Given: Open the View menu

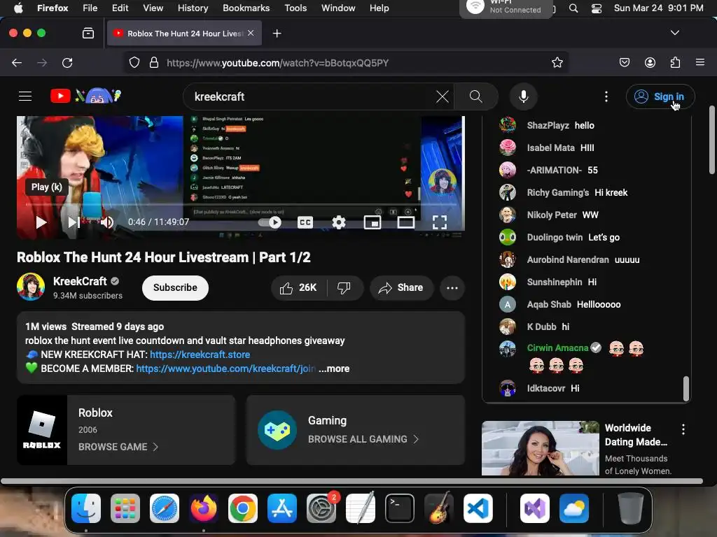Looking at the screenshot, I should click(153, 8).
